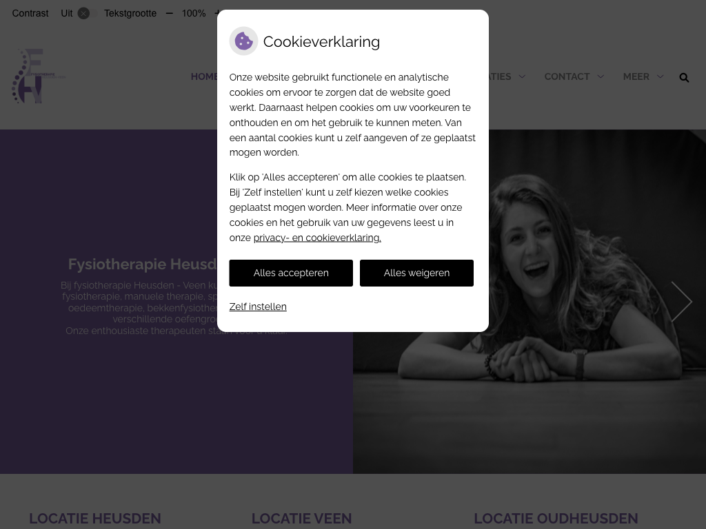Select the Locatie Heusden heading
The width and height of the screenshot is (706, 529).
(x=95, y=519)
